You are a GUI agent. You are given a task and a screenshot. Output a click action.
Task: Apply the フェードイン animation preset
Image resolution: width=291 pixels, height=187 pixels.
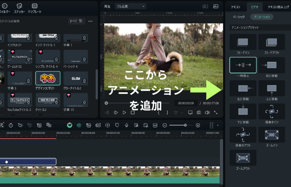coord(243,42)
